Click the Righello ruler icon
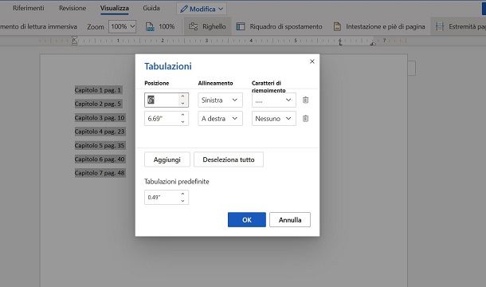 [x=194, y=26]
